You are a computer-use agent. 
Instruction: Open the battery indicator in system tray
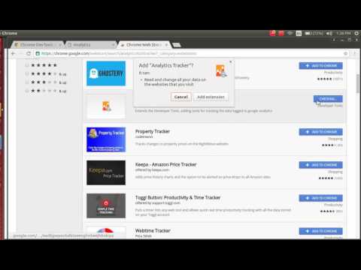(314, 33)
